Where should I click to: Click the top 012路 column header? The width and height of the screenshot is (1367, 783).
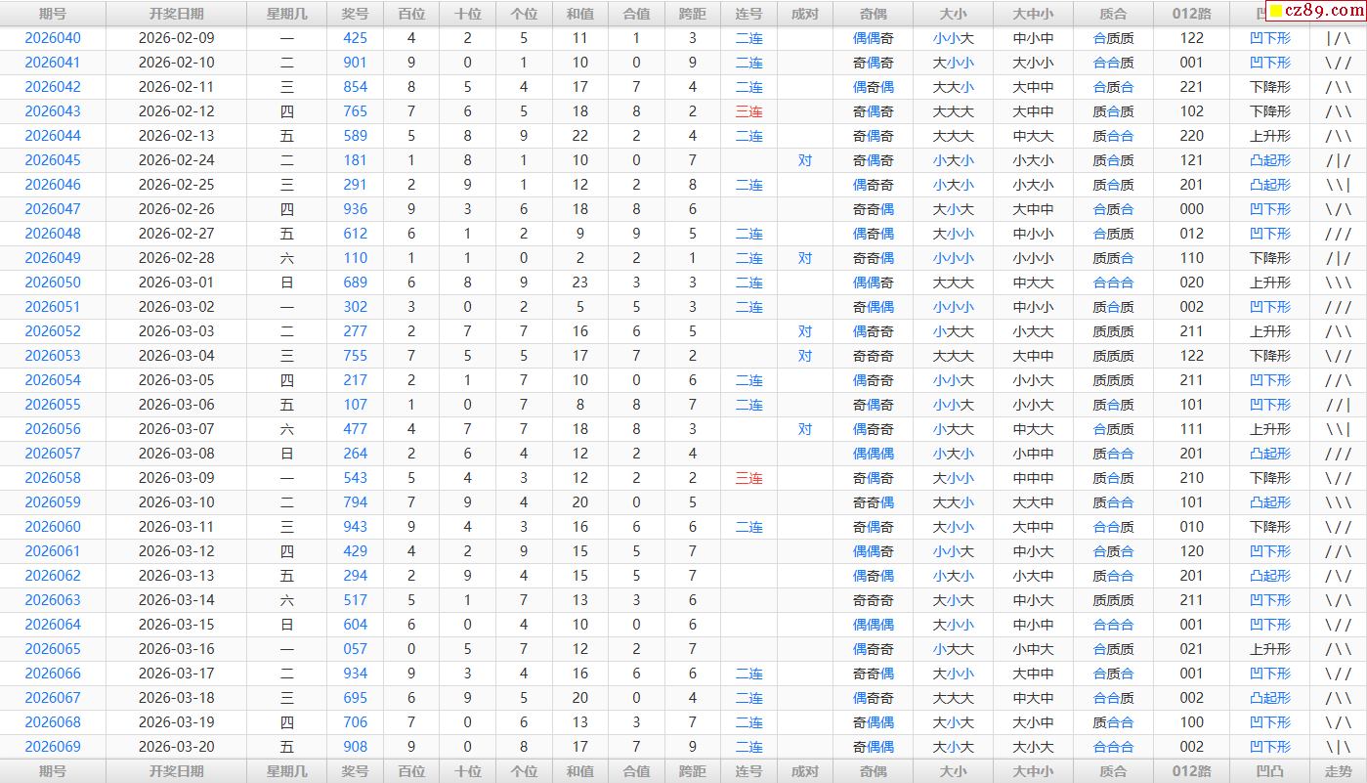tap(1191, 14)
